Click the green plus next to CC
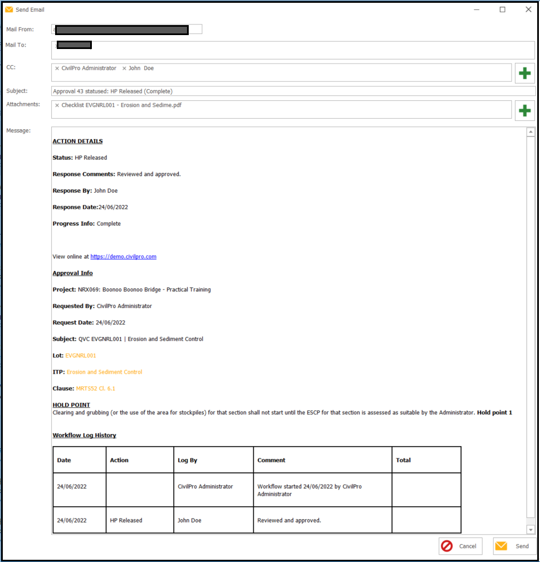This screenshot has width=540, height=562. (524, 74)
